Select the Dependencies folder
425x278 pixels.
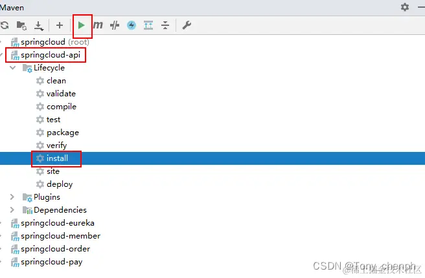pyautogui.click(x=60, y=210)
